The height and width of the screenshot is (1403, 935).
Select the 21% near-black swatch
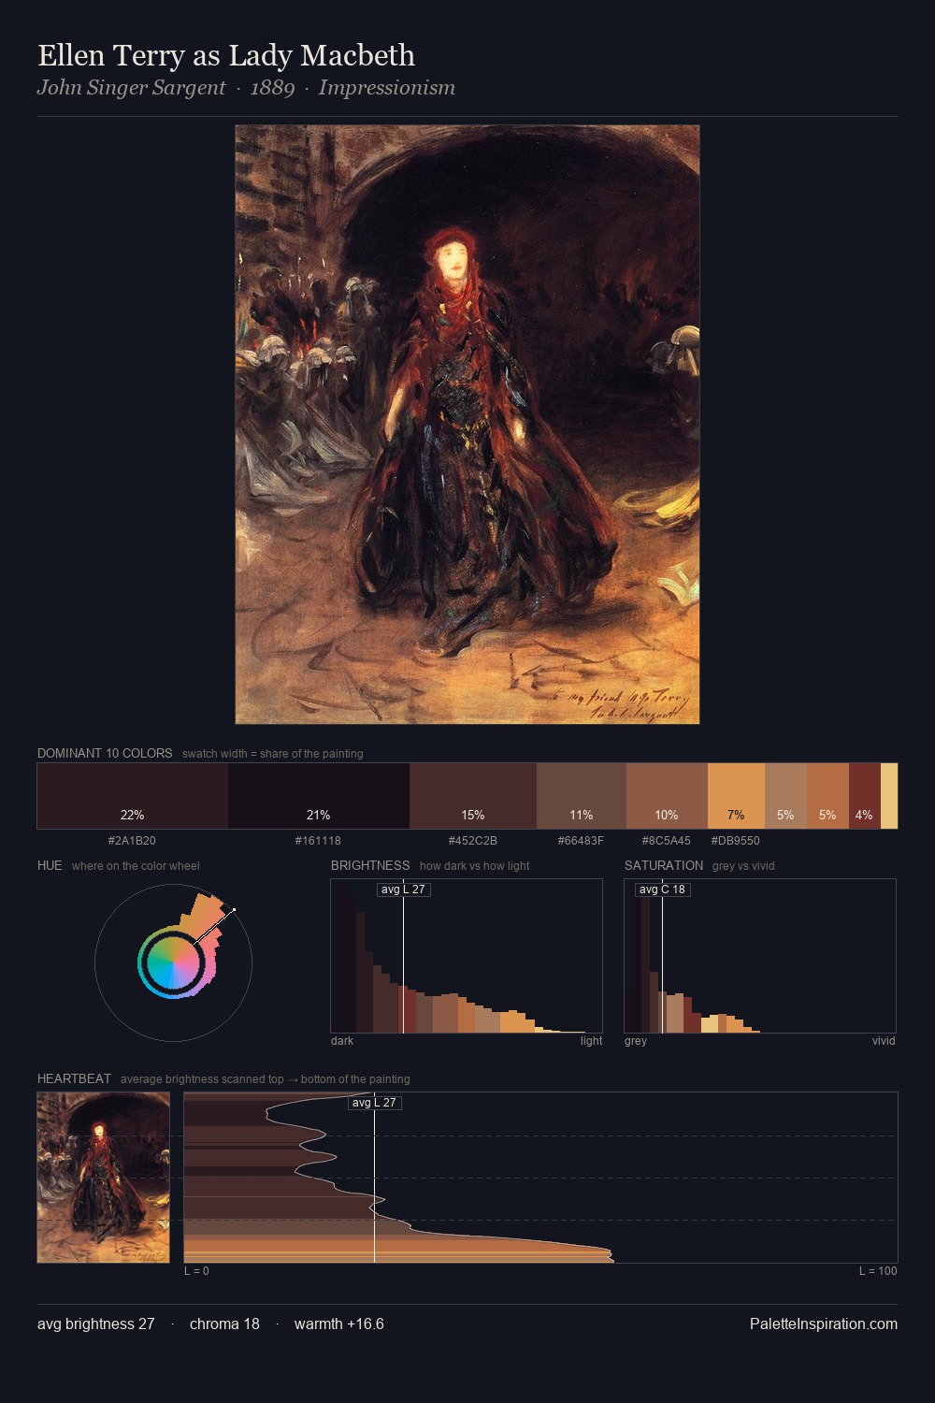[319, 796]
